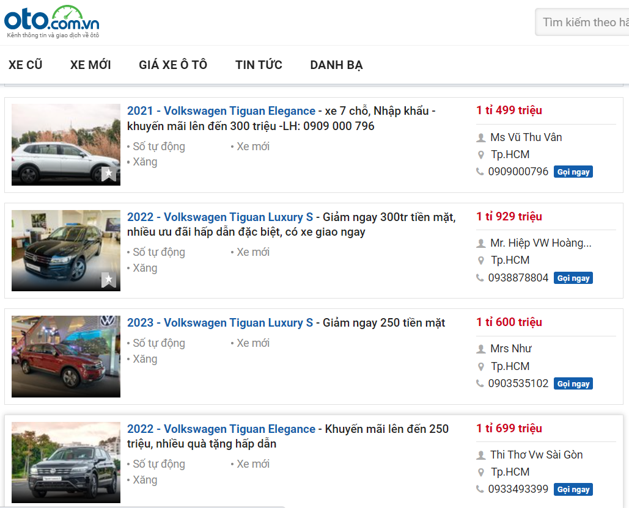Click location pin icon for Mrs Như listing
629x508 pixels.
[x=481, y=366]
